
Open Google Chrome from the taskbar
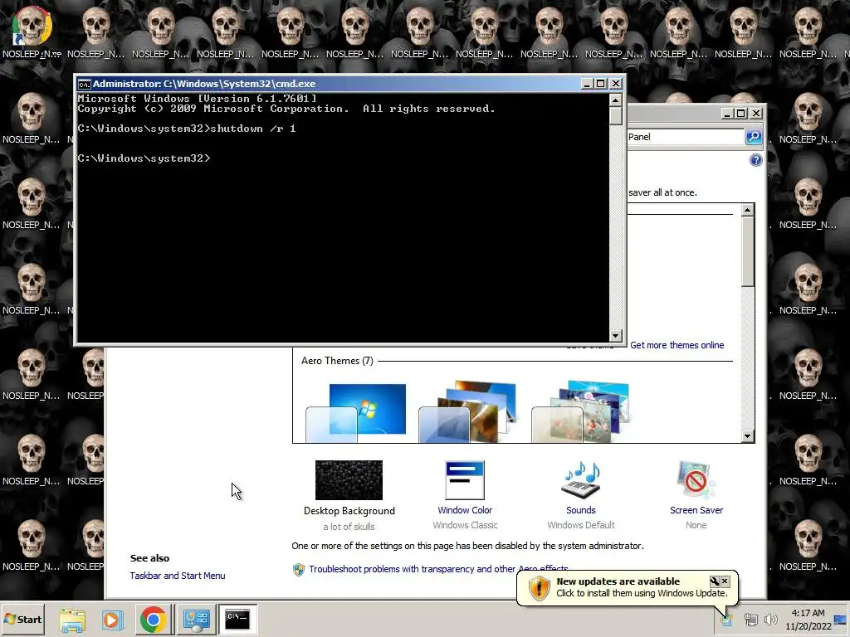(x=153, y=620)
